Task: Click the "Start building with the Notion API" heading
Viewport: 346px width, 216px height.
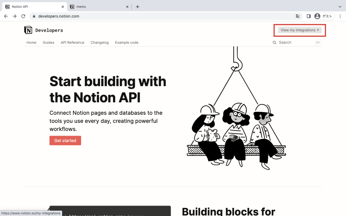Action: [x=108, y=89]
